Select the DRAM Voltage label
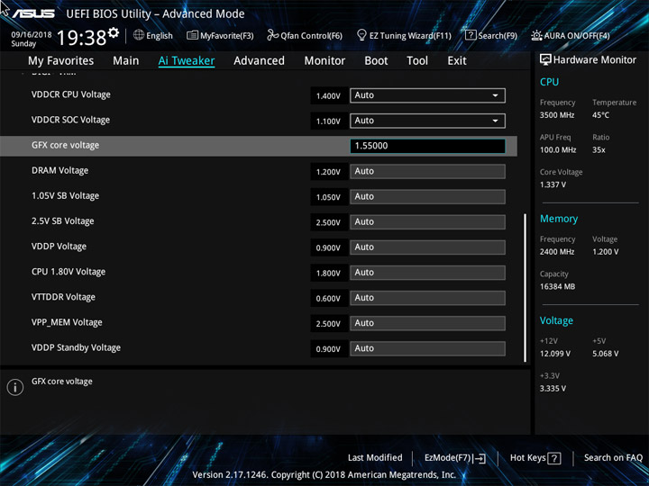This screenshot has height=486, width=649. (60, 171)
